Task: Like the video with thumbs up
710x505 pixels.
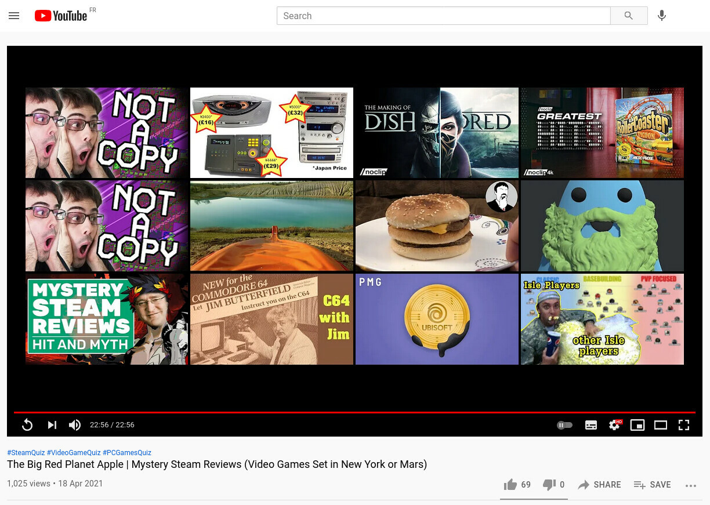Action: 511,485
